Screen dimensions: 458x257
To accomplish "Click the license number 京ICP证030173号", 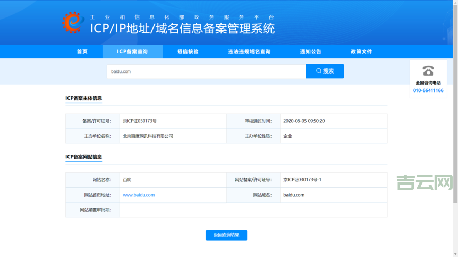I will 140,121.
